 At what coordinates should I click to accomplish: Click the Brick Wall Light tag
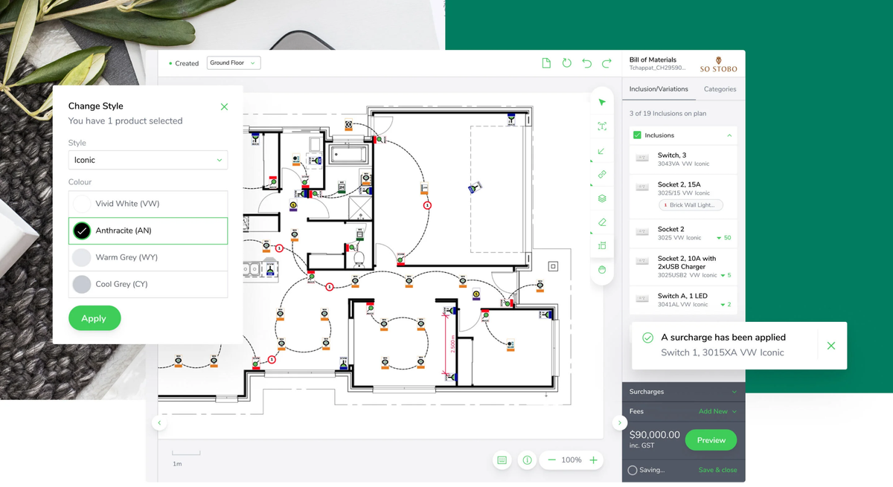pos(691,205)
